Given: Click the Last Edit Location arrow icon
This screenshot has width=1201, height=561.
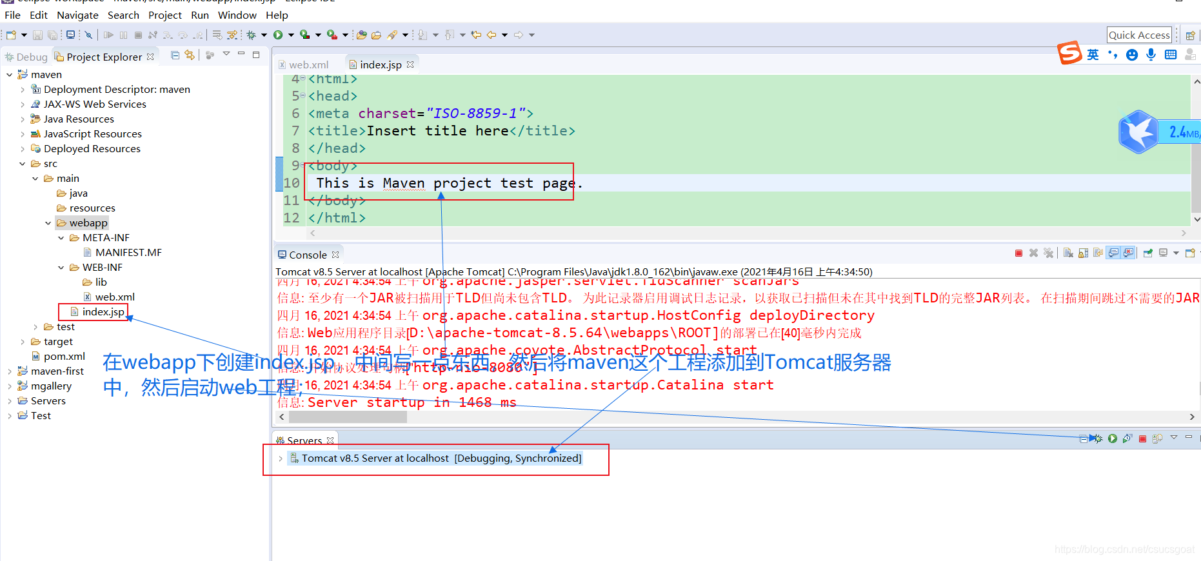Looking at the screenshot, I should [x=476, y=35].
